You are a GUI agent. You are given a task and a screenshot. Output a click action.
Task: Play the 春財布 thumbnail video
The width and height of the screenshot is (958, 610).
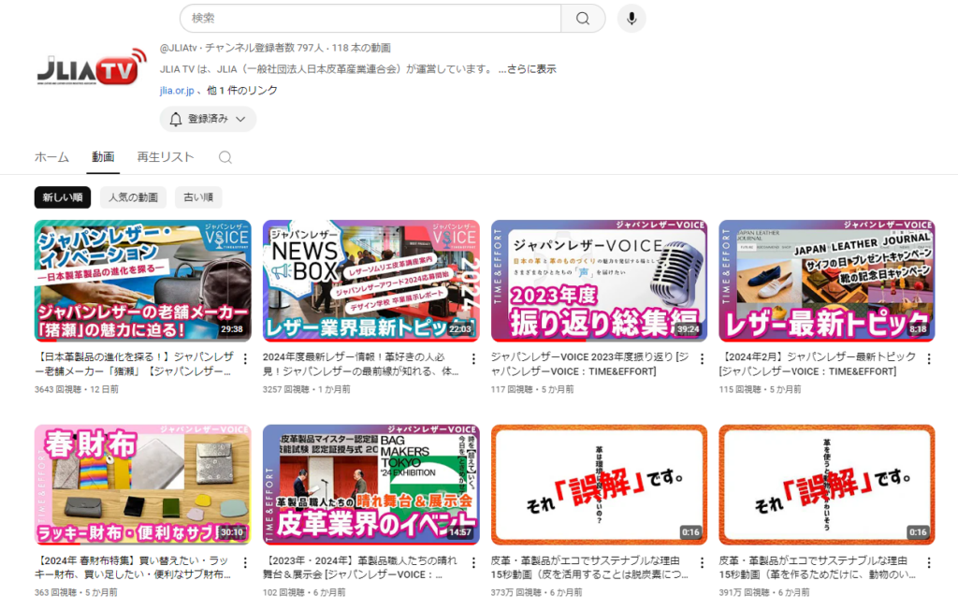143,484
